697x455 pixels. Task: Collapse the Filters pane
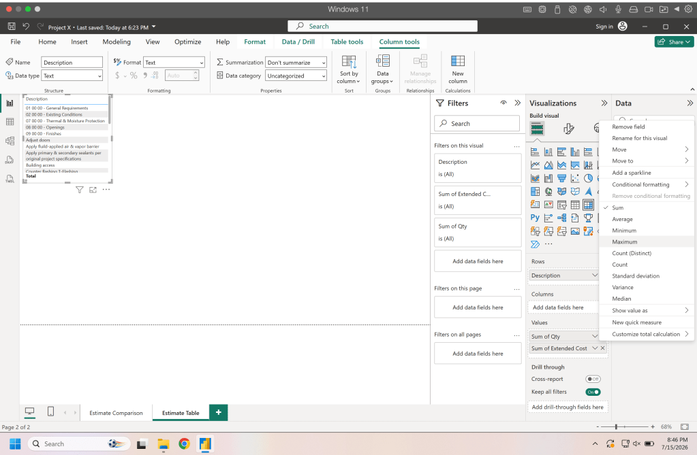click(517, 103)
